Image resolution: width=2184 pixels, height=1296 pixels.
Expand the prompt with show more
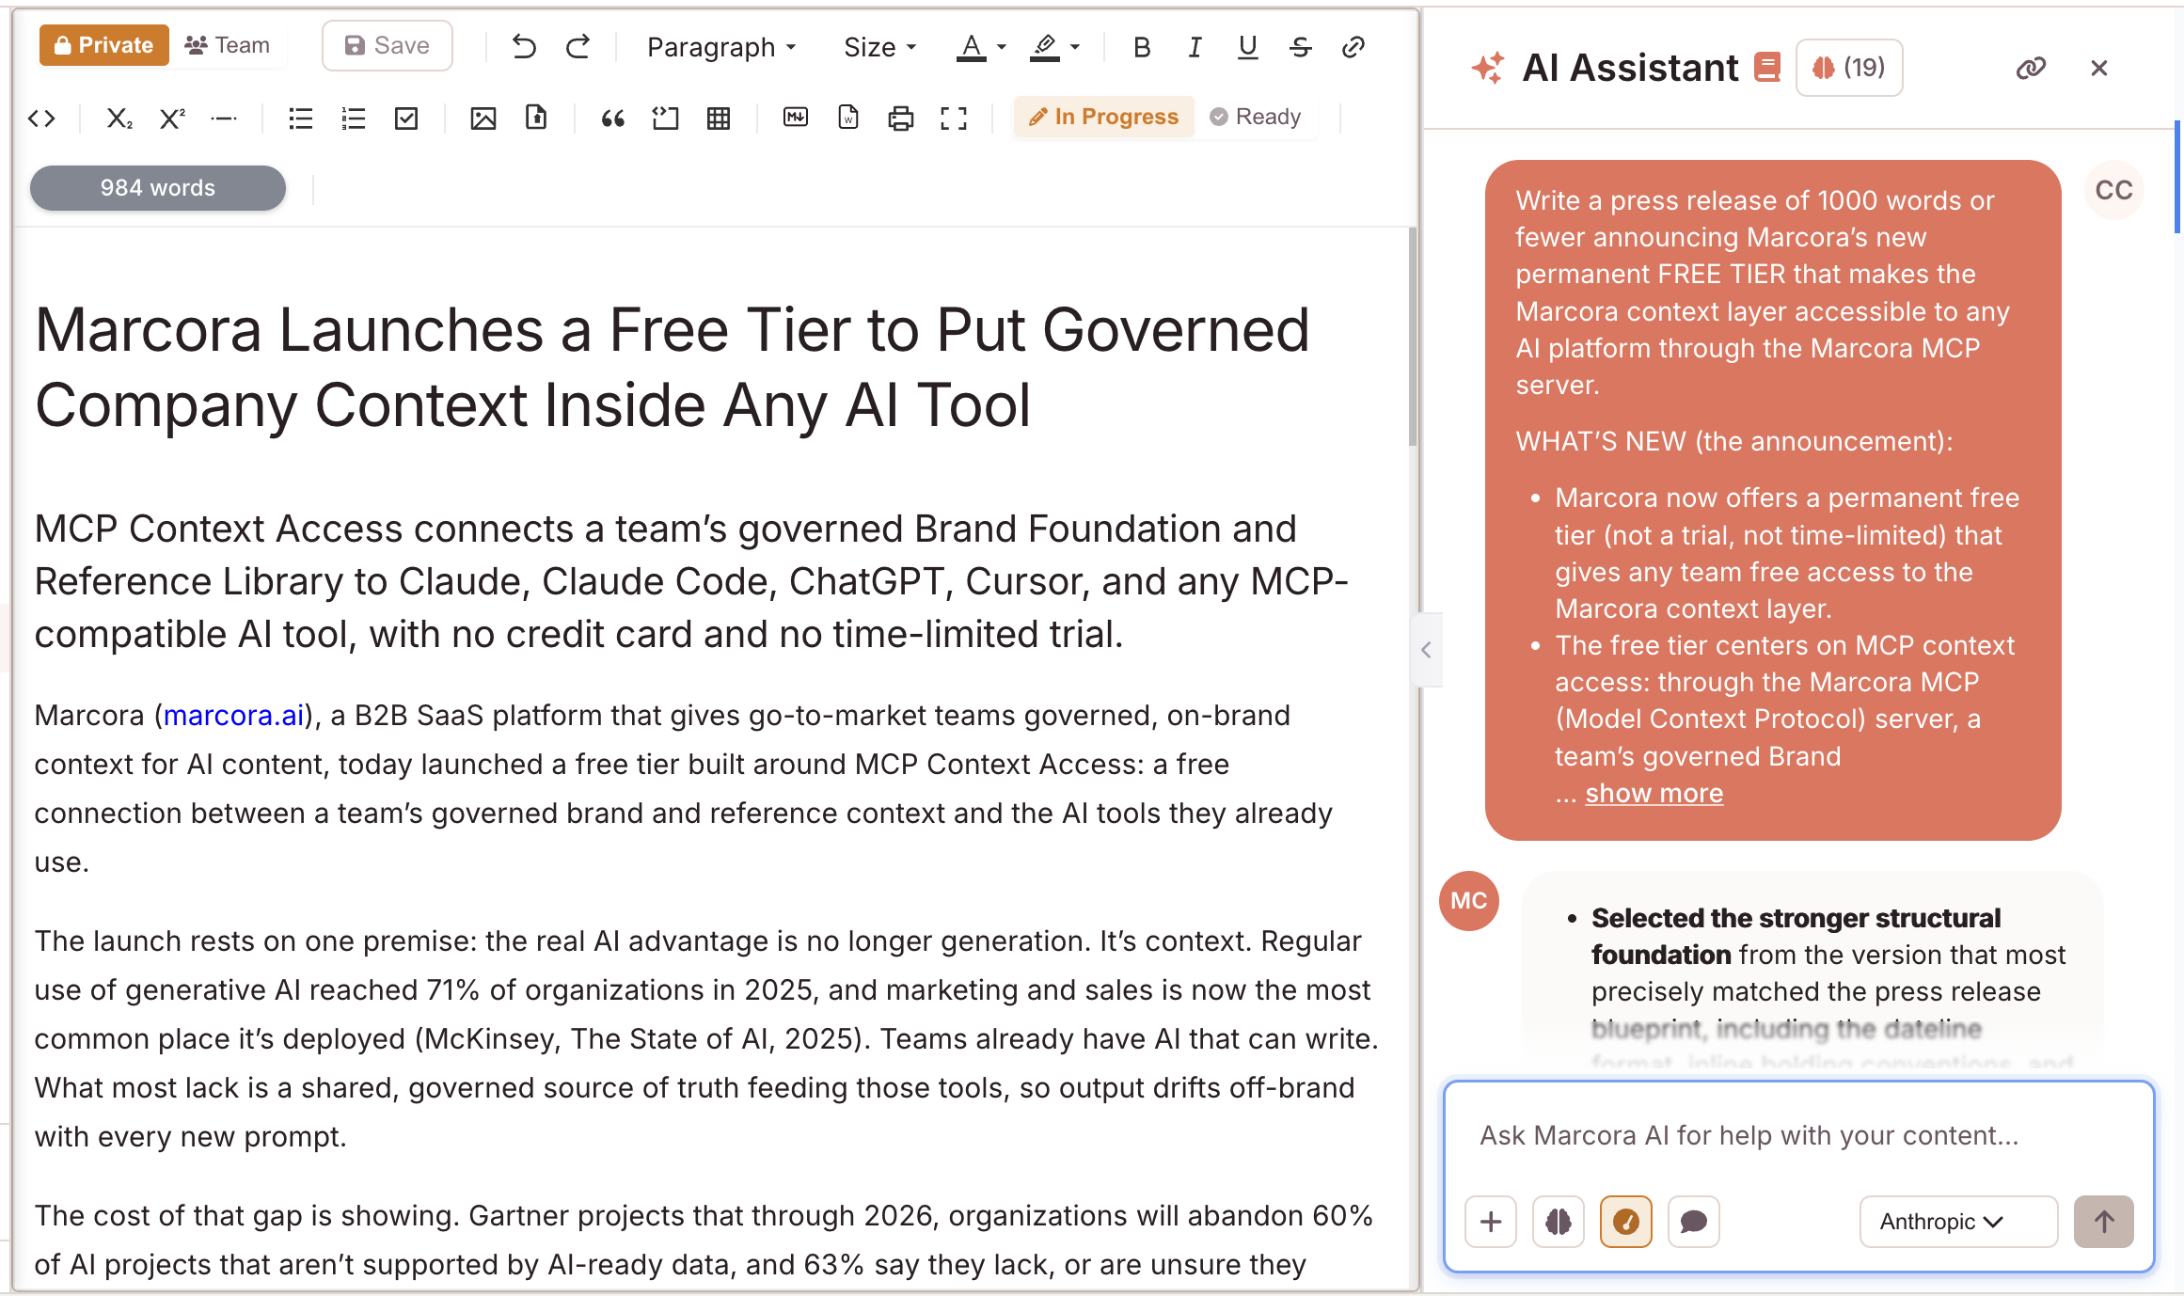[1654, 793]
